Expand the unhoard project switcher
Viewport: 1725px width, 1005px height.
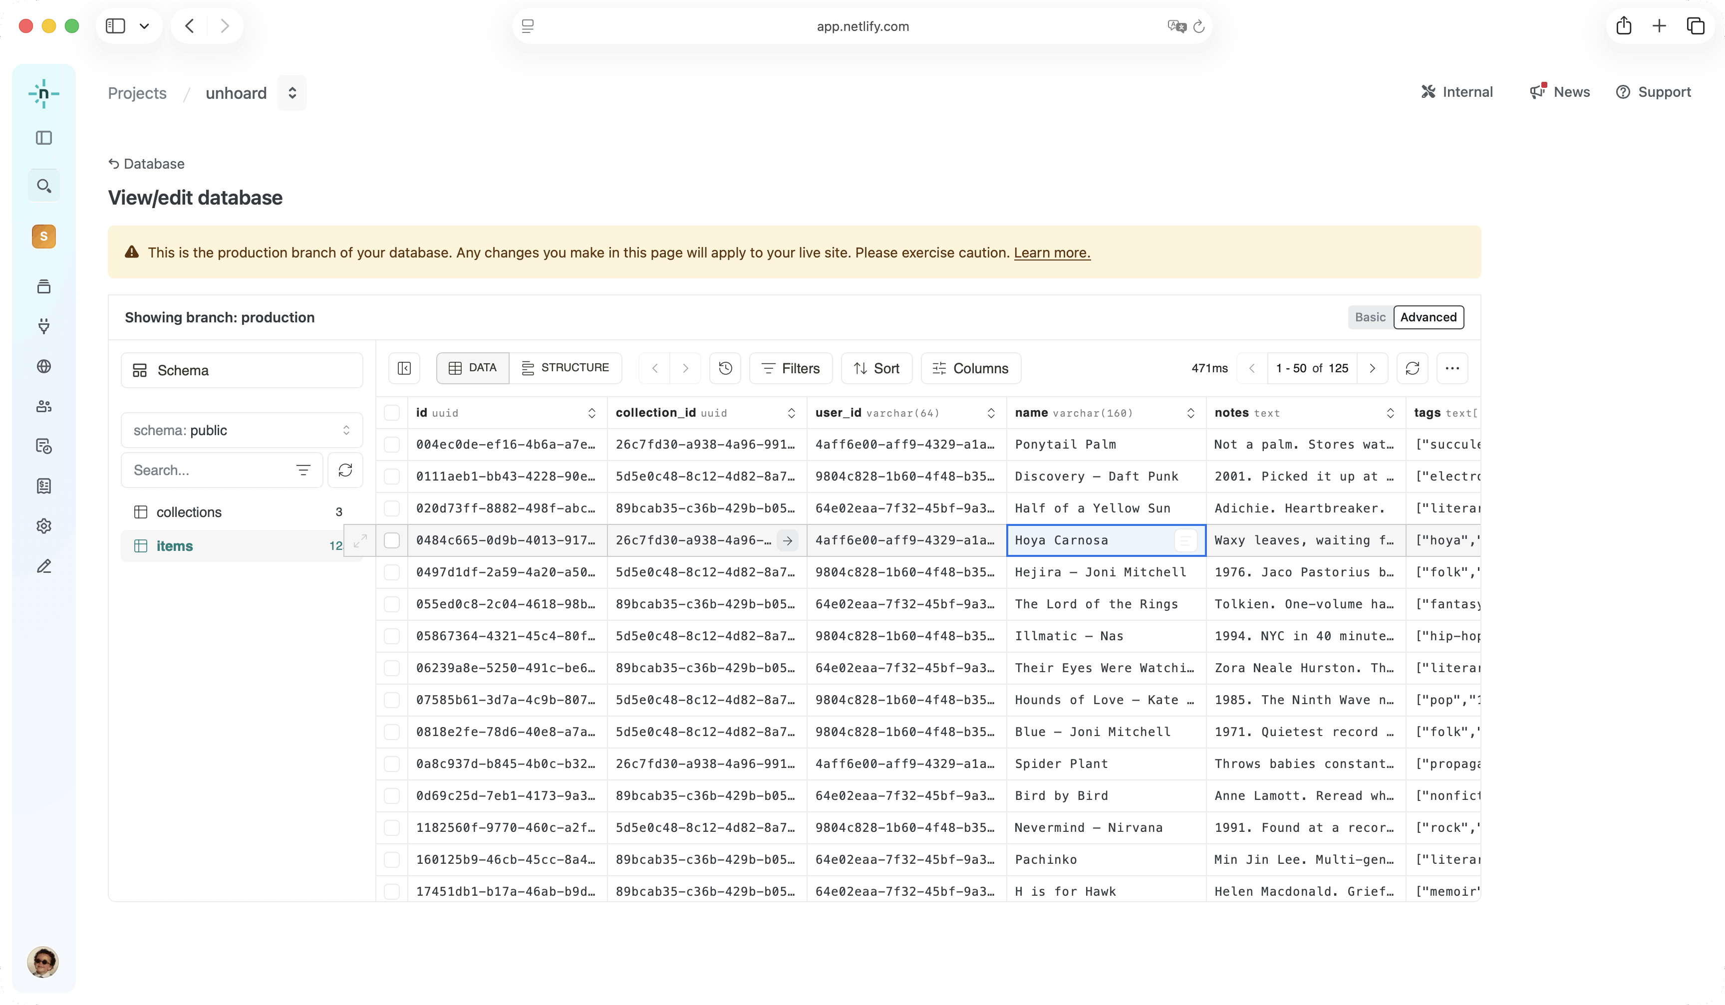[292, 93]
